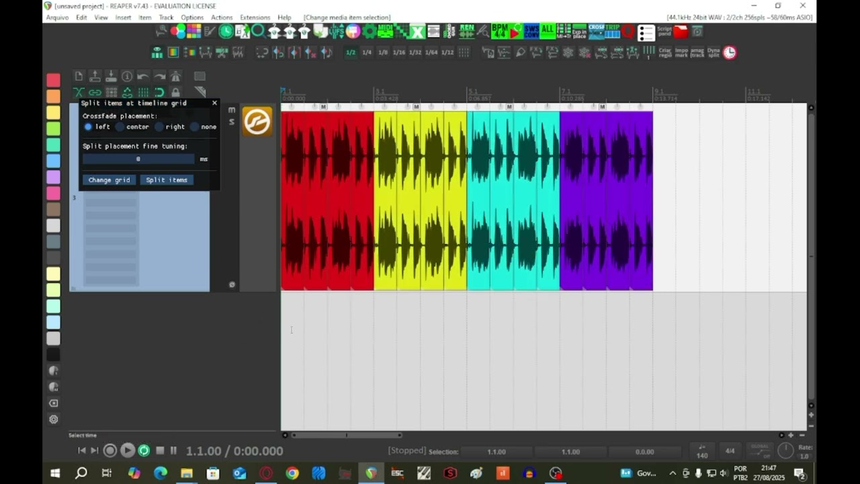Close the Split items at timeline grid window
Viewport: 860px width, 484px height.
pos(214,103)
